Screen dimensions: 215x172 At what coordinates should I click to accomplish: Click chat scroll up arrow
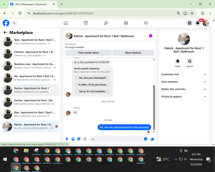click(154, 60)
